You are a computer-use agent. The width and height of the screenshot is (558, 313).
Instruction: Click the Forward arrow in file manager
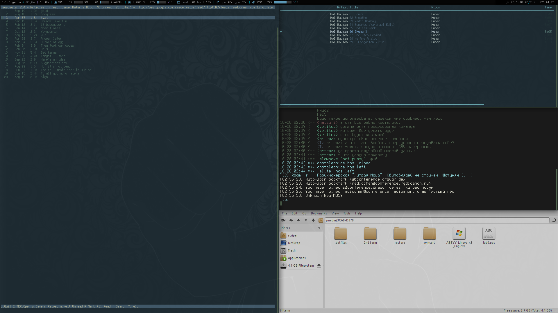pos(298,220)
